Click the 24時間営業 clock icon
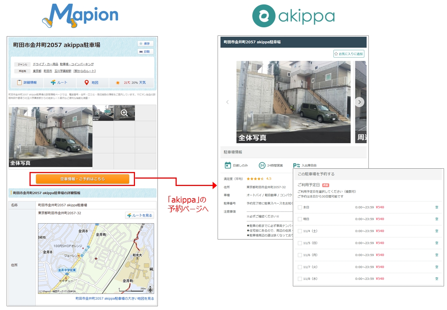This screenshot has width=447, height=310. coord(262,165)
